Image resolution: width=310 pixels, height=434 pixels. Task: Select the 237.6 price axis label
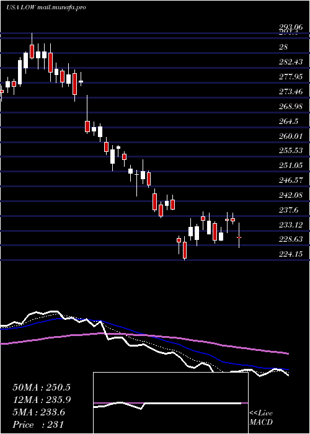288,210
